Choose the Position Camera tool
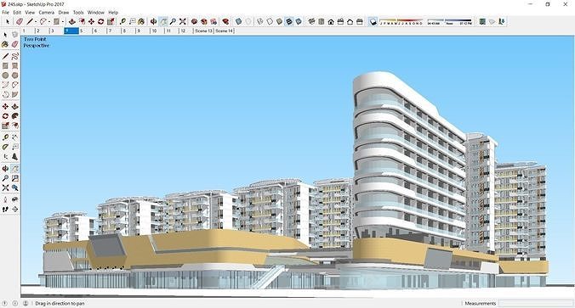 (5, 199)
